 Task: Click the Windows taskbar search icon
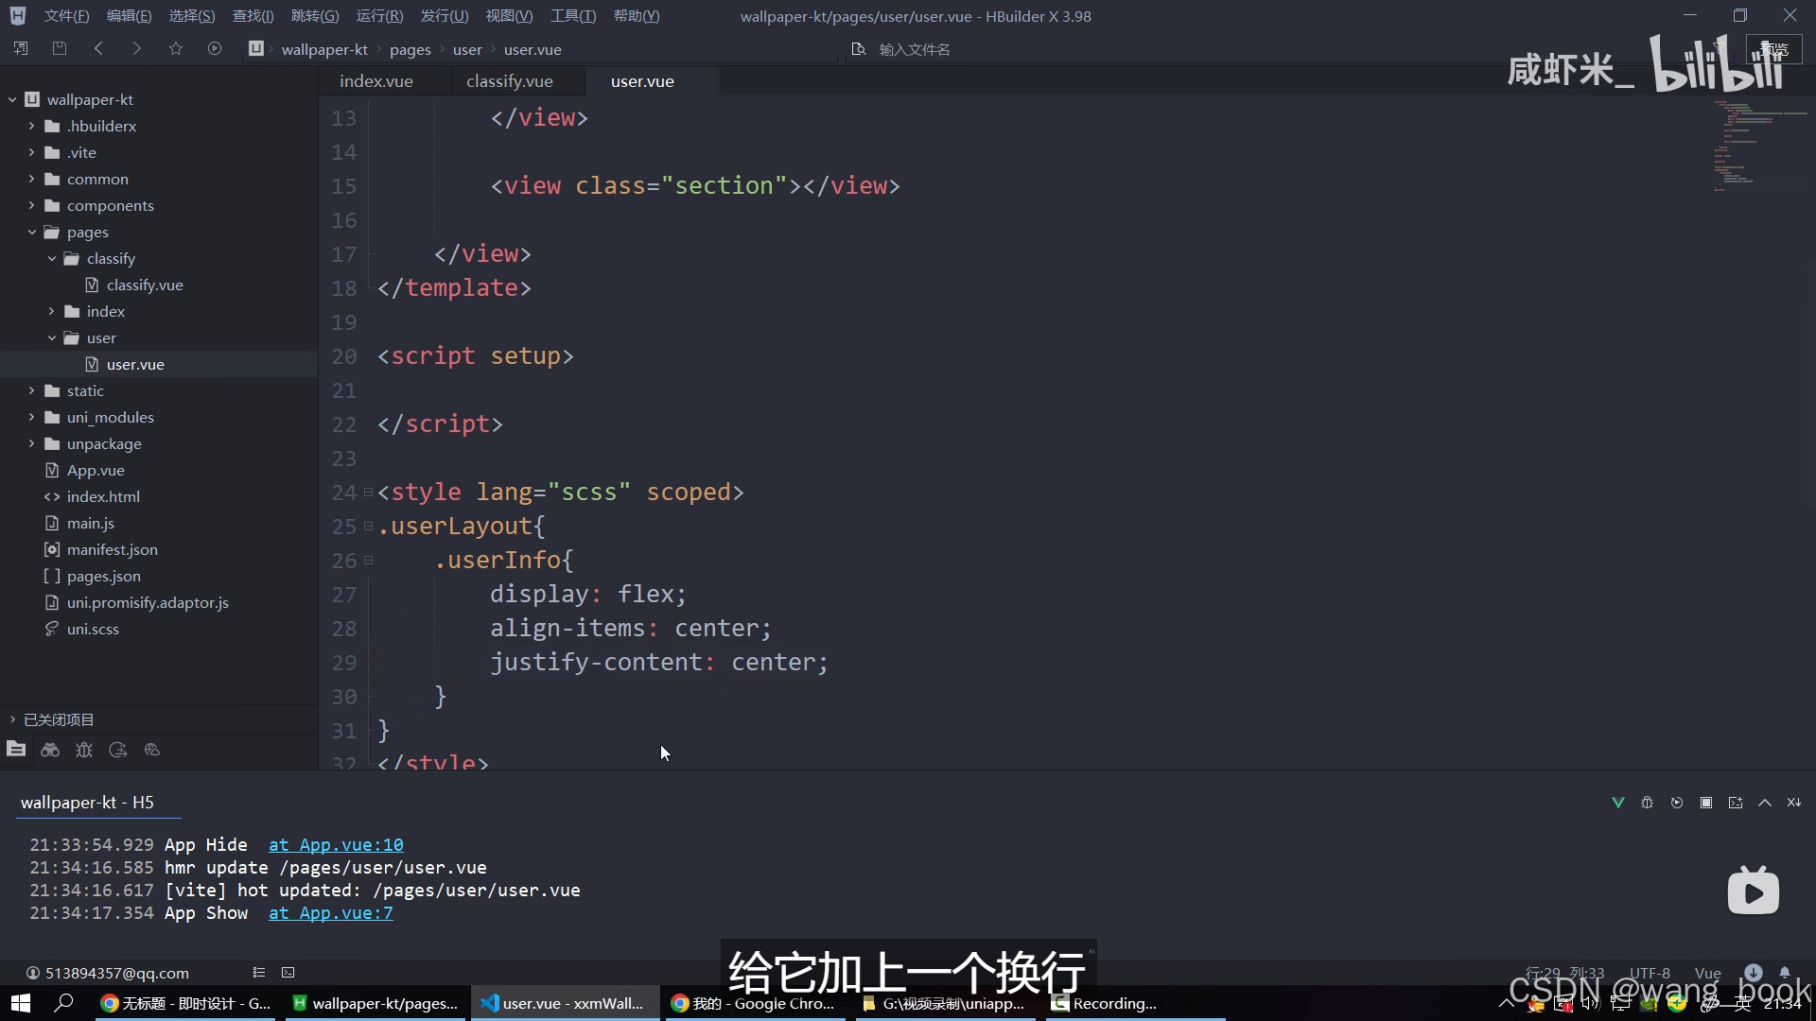[64, 1003]
